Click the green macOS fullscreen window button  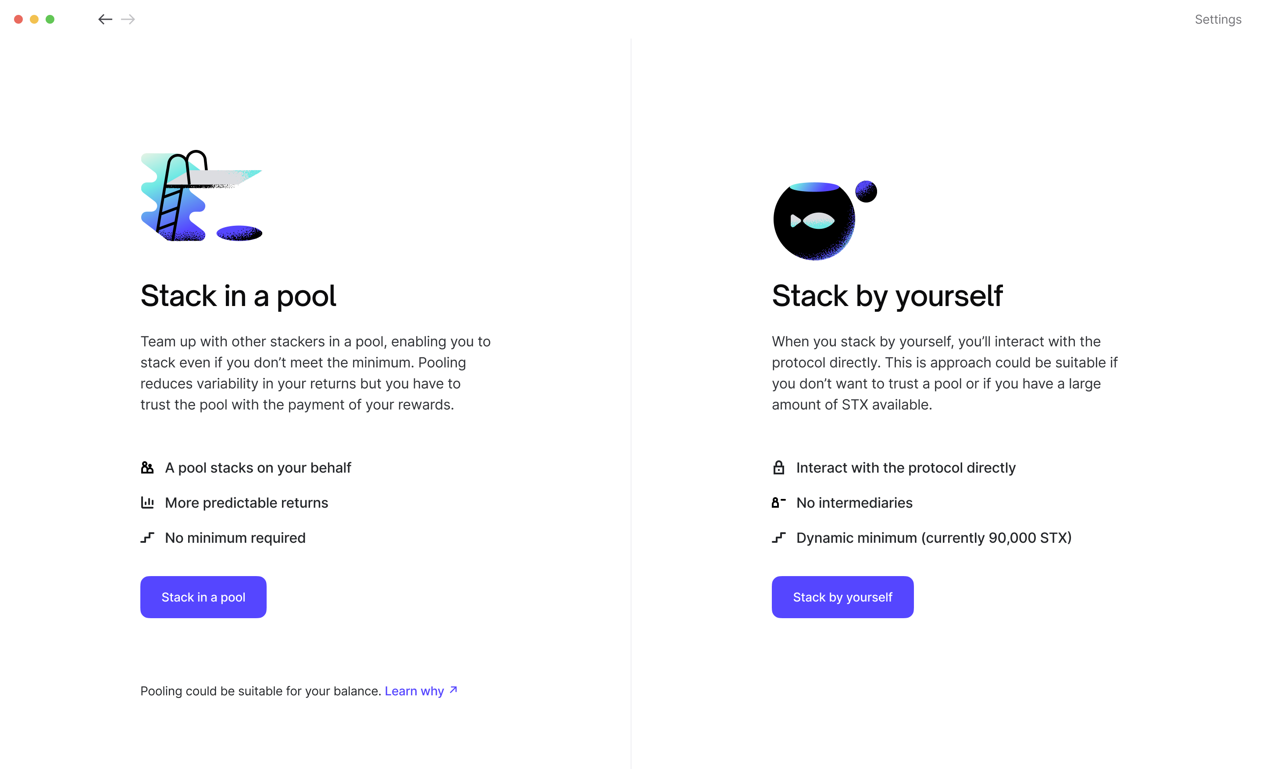[x=50, y=19]
